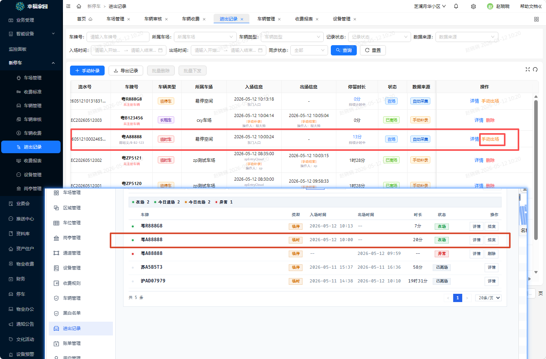Close the 车场管理 tab

(x=129, y=19)
